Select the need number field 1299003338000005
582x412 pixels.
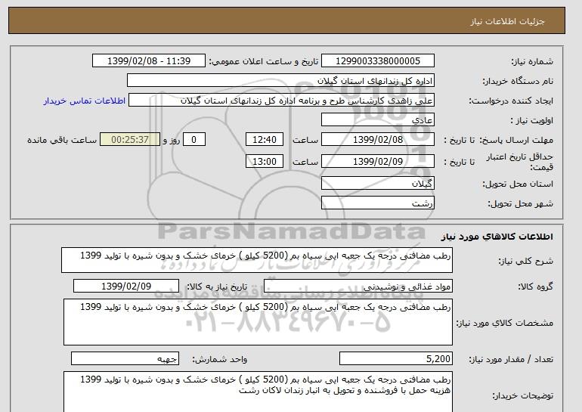377,60
